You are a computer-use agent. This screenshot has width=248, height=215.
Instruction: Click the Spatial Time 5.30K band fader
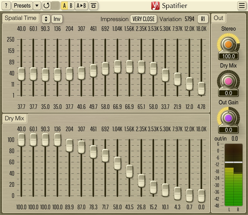point(165,75)
